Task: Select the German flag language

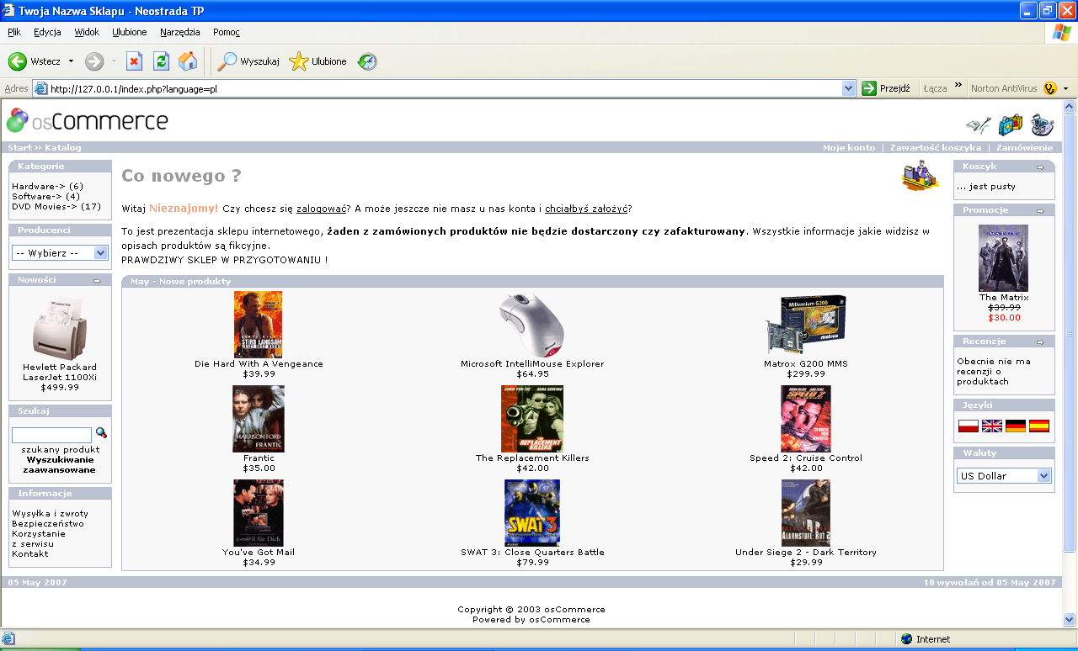Action: pyautogui.click(x=1016, y=426)
